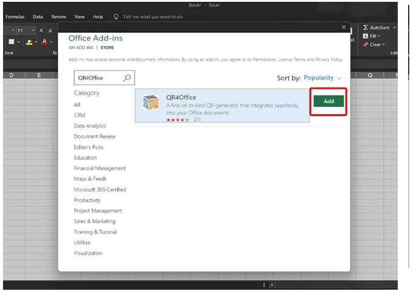
Task: Expand the Font Color dropdown arrow
Action: (x=52, y=42)
